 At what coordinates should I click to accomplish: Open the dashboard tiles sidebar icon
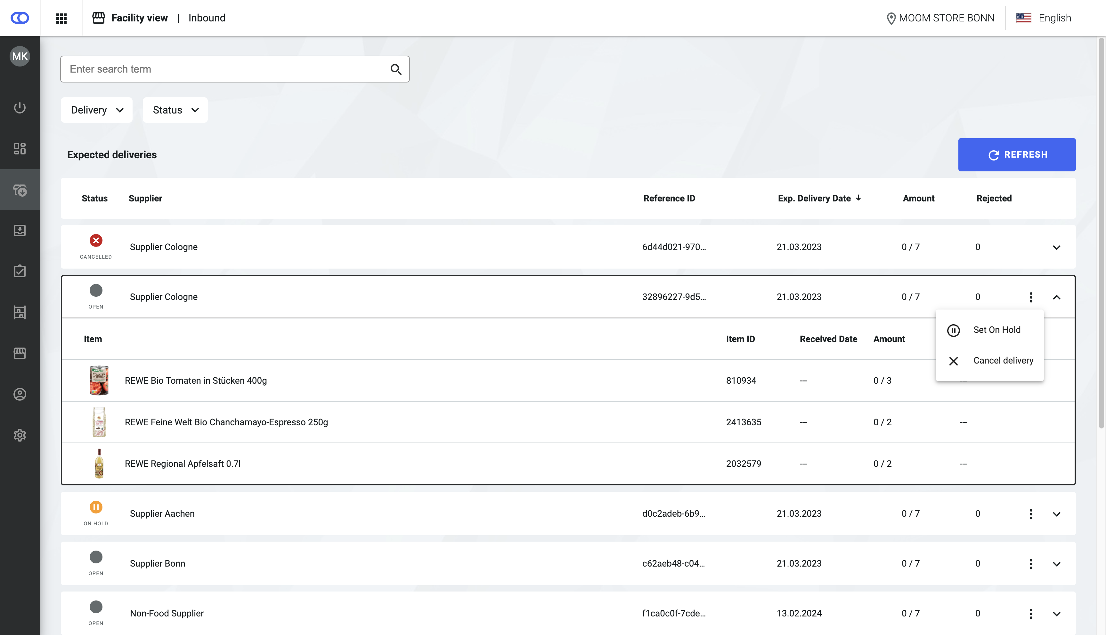pyautogui.click(x=20, y=149)
